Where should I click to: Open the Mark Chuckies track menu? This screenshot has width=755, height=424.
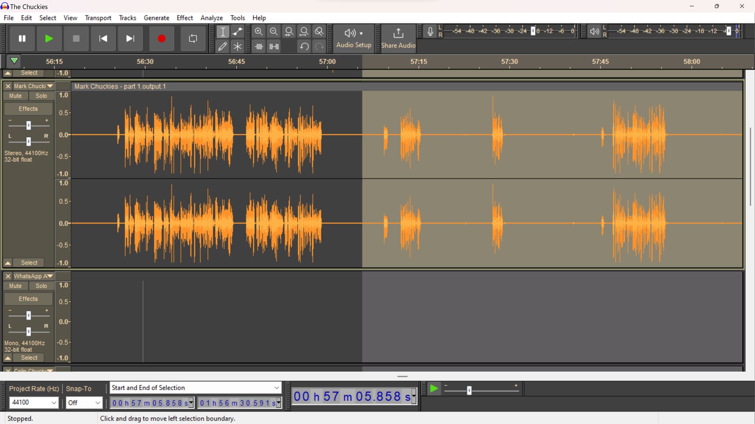(x=50, y=86)
